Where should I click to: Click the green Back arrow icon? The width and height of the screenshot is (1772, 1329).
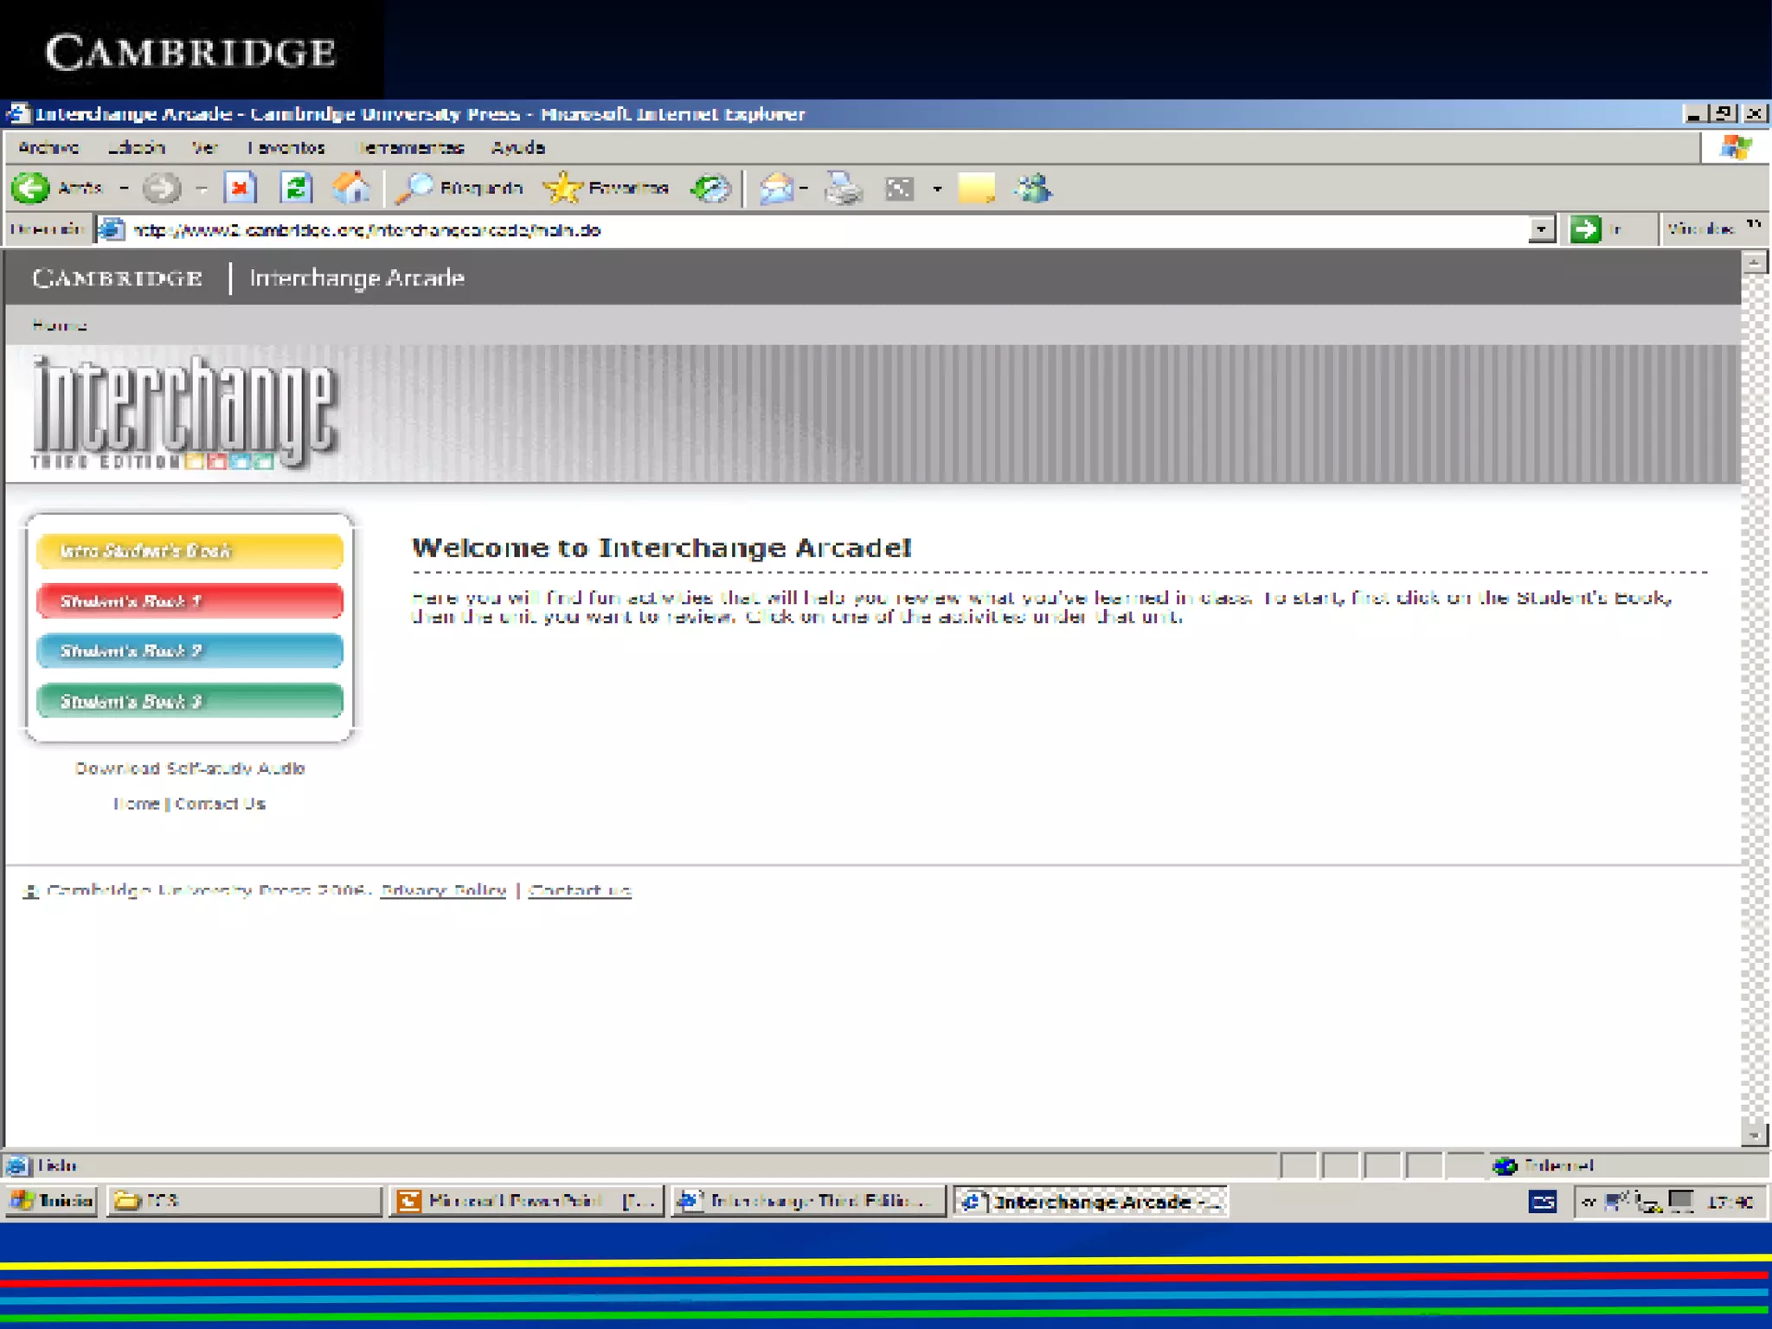click(31, 188)
